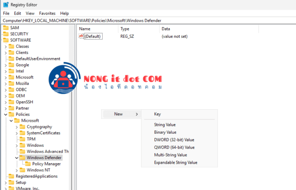Create a new QWORD (64-bit) Value
The height and width of the screenshot is (190, 296).
coord(174,147)
